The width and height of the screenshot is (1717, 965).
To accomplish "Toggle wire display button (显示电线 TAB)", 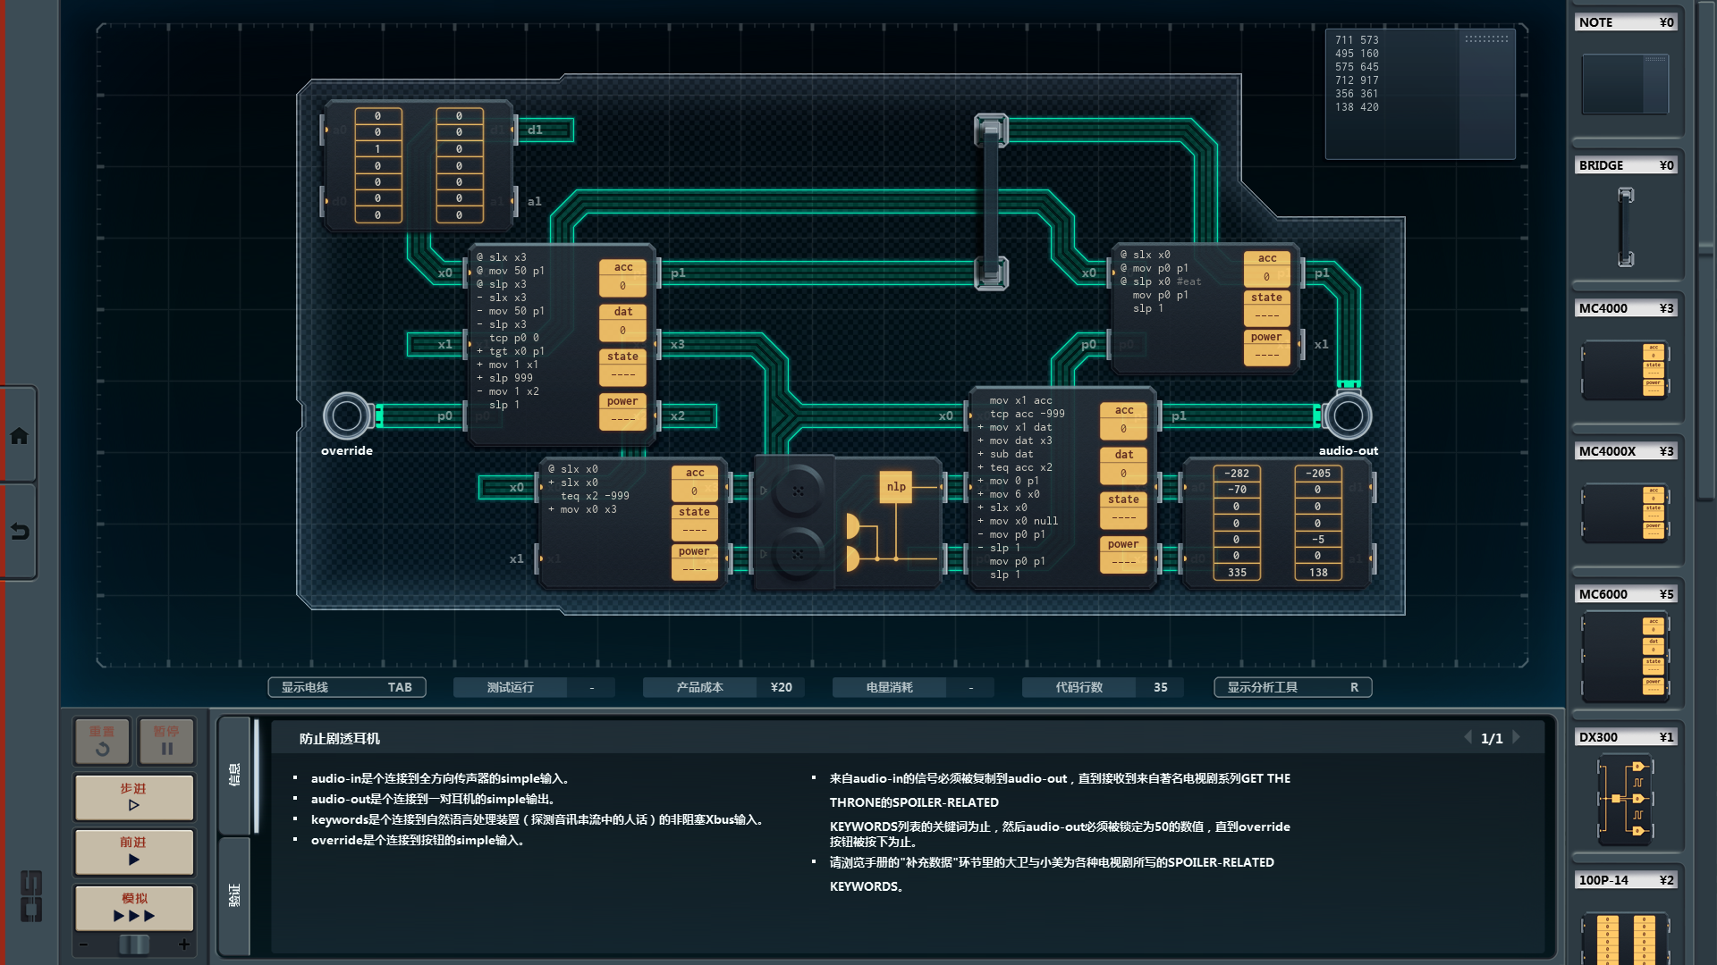I will point(346,687).
